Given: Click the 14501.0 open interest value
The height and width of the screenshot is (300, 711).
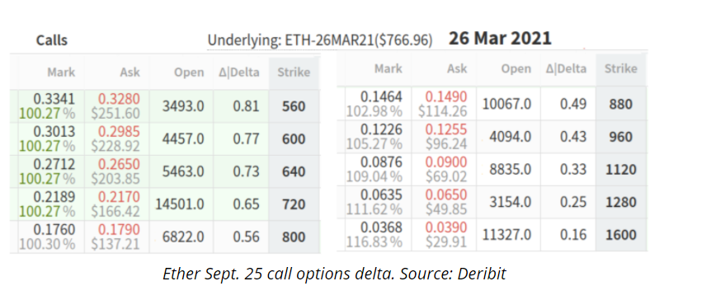Looking at the screenshot, I should [180, 204].
